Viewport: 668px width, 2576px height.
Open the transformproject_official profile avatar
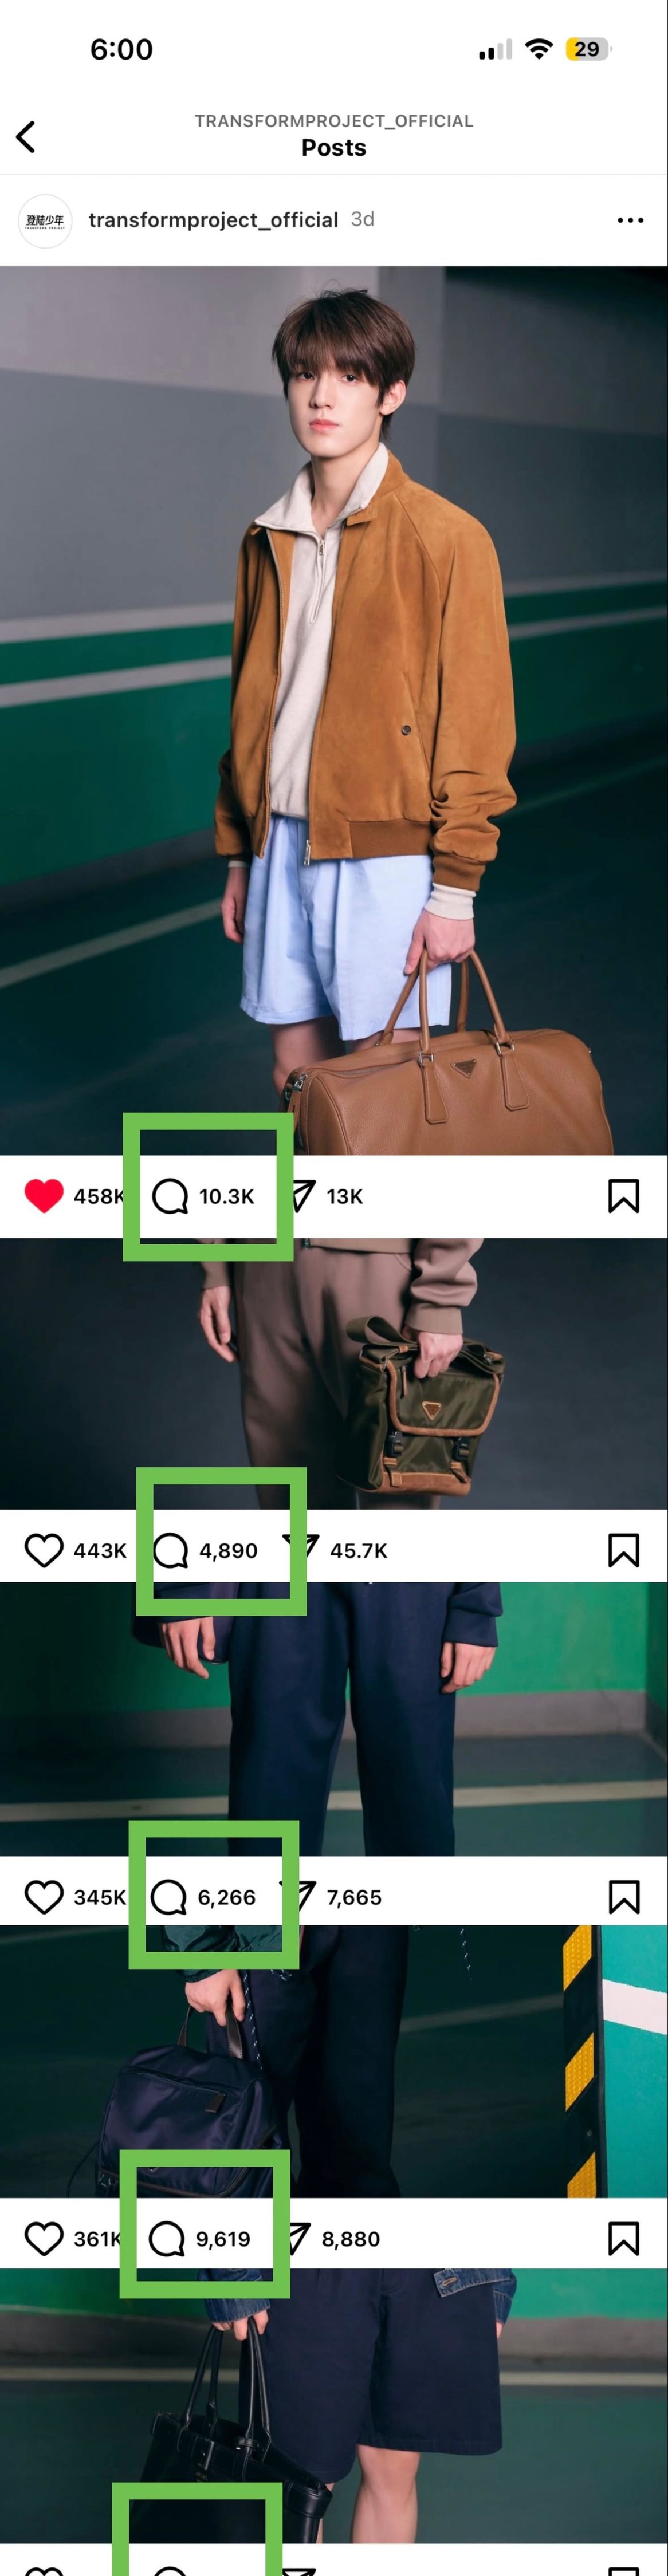click(45, 221)
